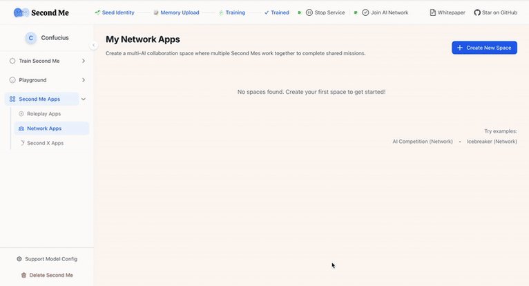529x286 pixels.
Task: Click the Delete Second Me trash icon
Action: (x=23, y=275)
